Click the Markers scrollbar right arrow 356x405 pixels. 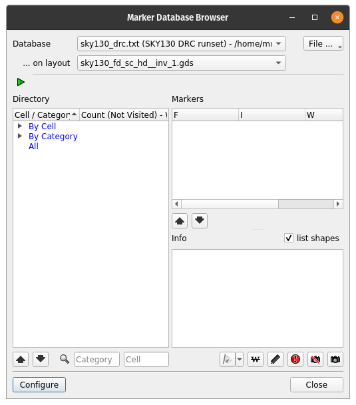[x=338, y=204]
